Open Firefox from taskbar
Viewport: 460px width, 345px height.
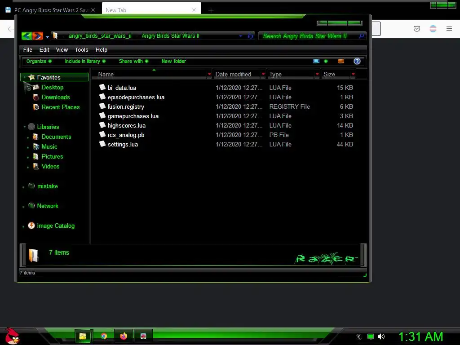[x=124, y=336]
